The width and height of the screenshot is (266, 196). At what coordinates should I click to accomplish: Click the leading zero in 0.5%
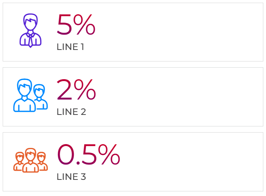coord(66,155)
